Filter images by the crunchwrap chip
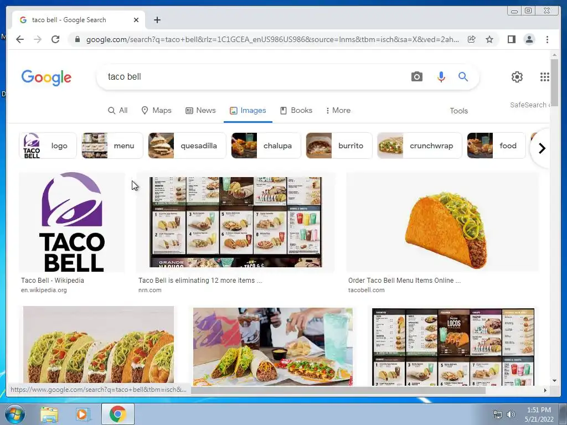Screen dimensions: 567x425 coord(420,146)
